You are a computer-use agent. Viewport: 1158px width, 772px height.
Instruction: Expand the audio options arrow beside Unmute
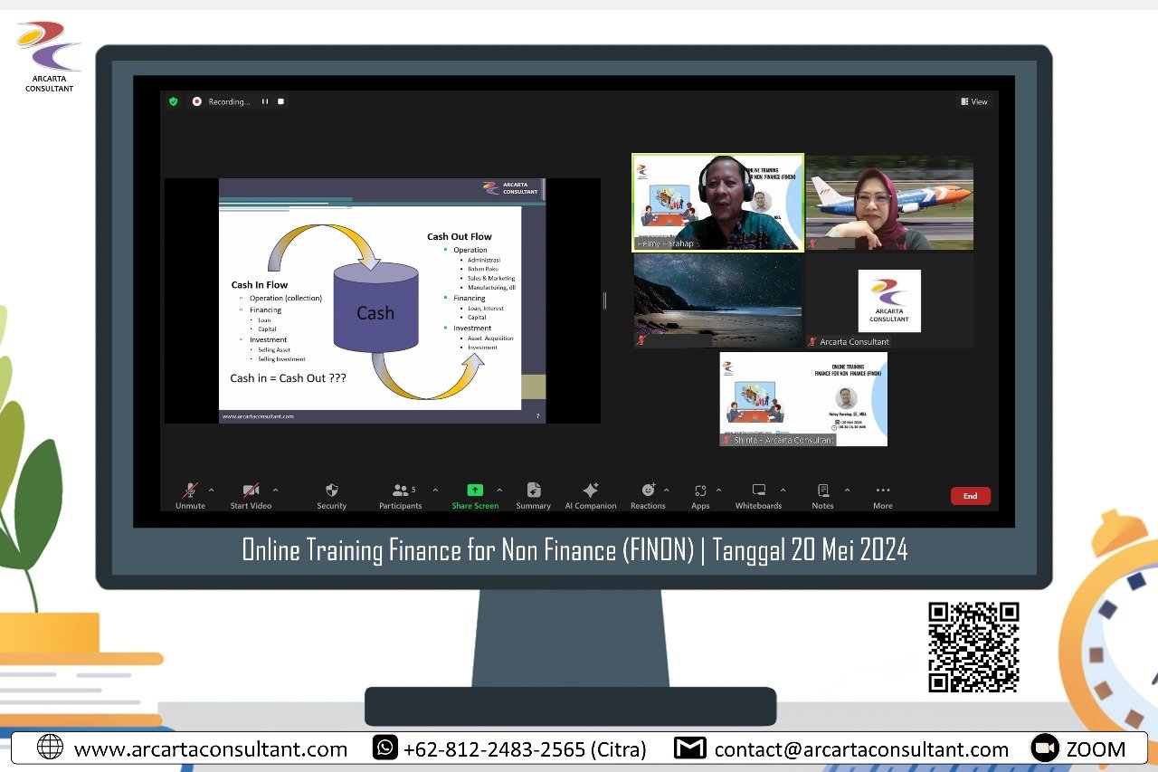pos(212,491)
